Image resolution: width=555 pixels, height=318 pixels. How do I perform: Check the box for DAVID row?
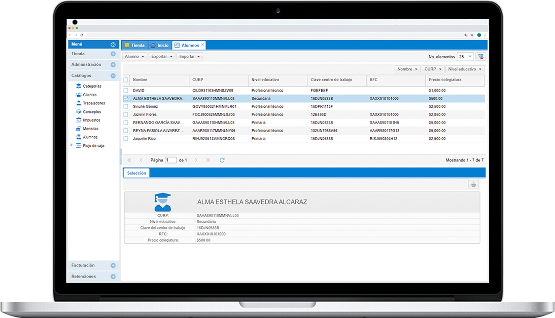tap(126, 90)
